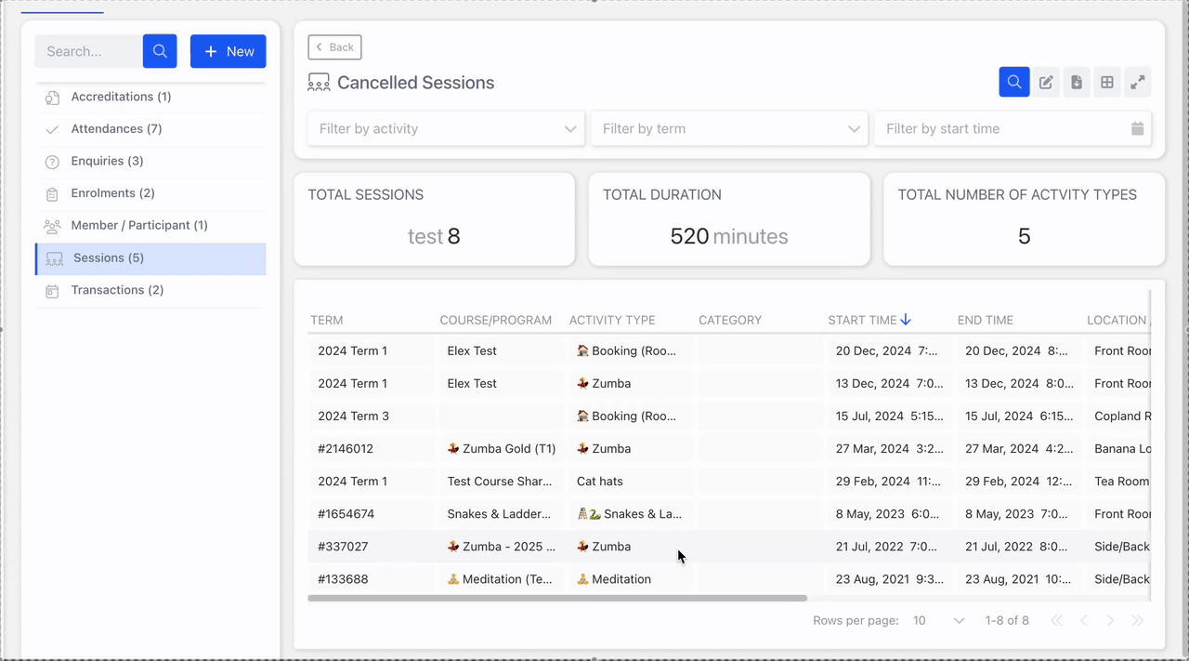Click the 'Snakes & Ladder...' course cell
This screenshot has width=1189, height=661.
[501, 514]
